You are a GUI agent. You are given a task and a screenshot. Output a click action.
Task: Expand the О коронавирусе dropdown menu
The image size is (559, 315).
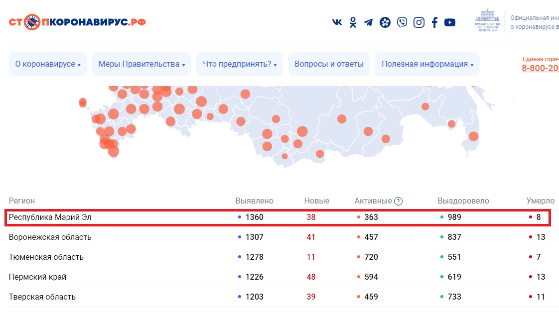[48, 64]
